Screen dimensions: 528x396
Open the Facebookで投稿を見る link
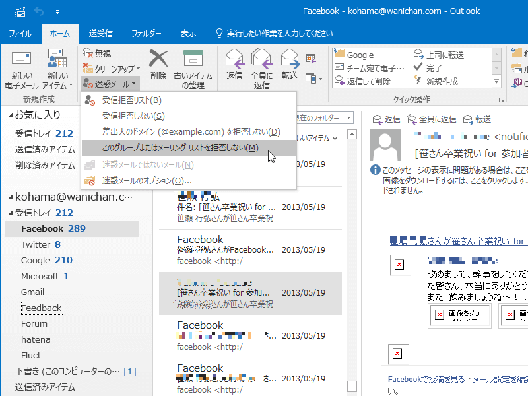(426, 379)
